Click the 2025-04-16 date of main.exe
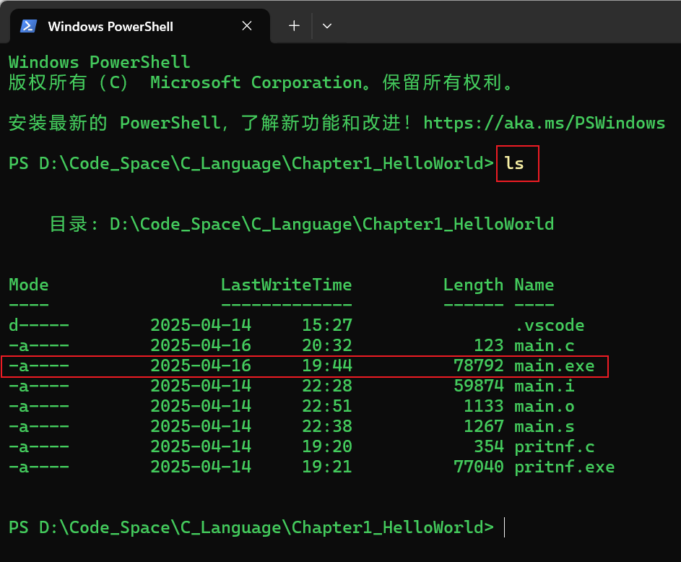The height and width of the screenshot is (562, 681). [201, 366]
